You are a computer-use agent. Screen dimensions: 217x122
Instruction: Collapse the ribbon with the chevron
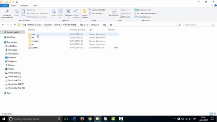(x=212, y=5)
